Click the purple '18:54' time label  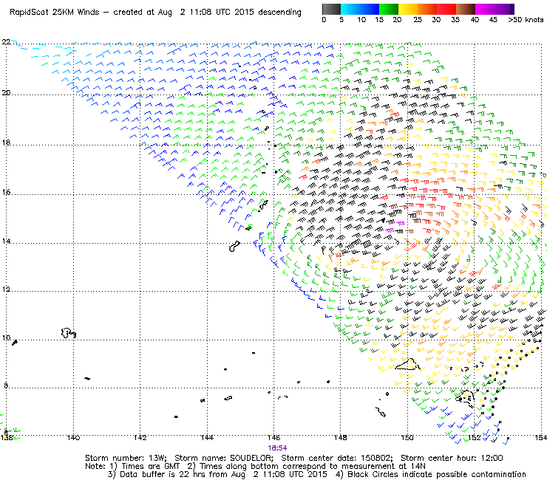click(x=277, y=448)
